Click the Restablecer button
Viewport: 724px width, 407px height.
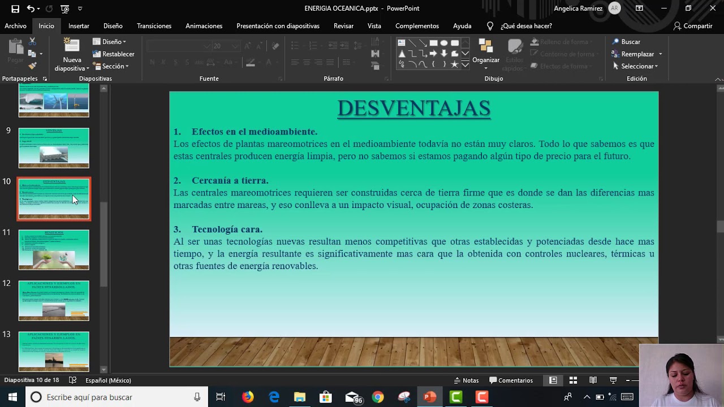click(x=114, y=54)
